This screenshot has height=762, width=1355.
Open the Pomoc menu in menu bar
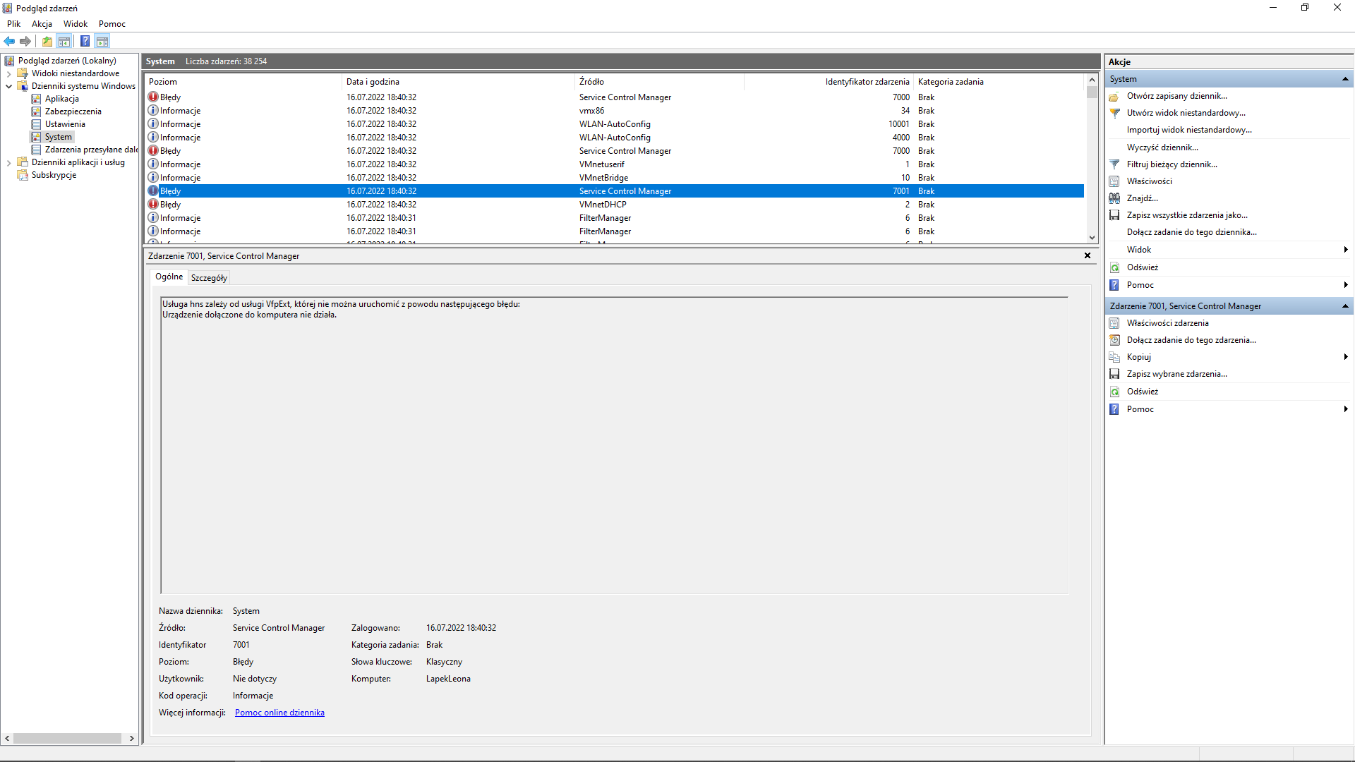coord(112,24)
